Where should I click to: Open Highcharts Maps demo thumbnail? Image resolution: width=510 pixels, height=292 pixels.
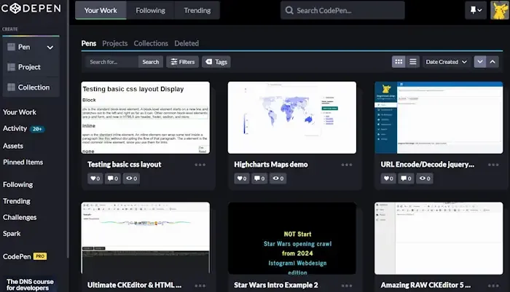point(292,117)
